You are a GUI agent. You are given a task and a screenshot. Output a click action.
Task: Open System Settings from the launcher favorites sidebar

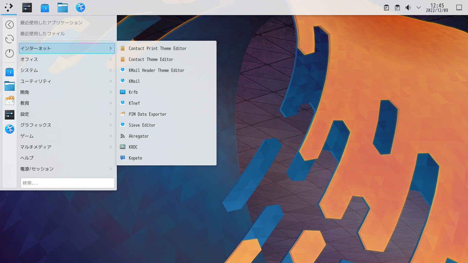tap(10, 115)
